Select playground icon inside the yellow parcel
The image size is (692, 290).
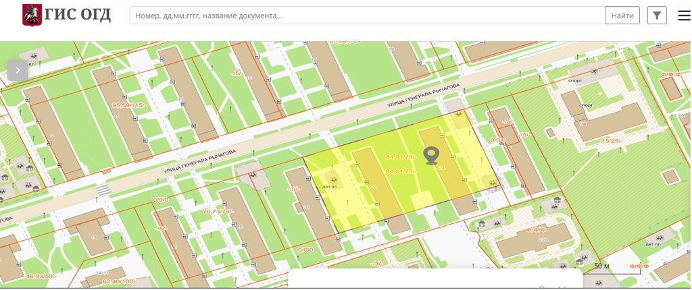(x=332, y=179)
